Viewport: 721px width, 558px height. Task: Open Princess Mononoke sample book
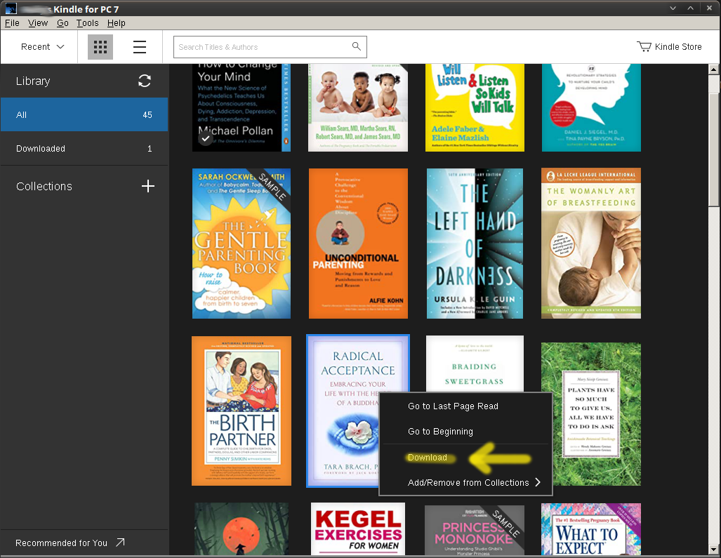point(475,529)
